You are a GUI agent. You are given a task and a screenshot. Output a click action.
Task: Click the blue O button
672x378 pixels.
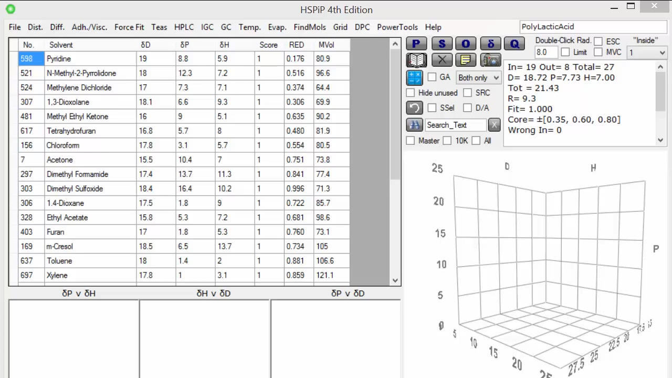tap(466, 44)
